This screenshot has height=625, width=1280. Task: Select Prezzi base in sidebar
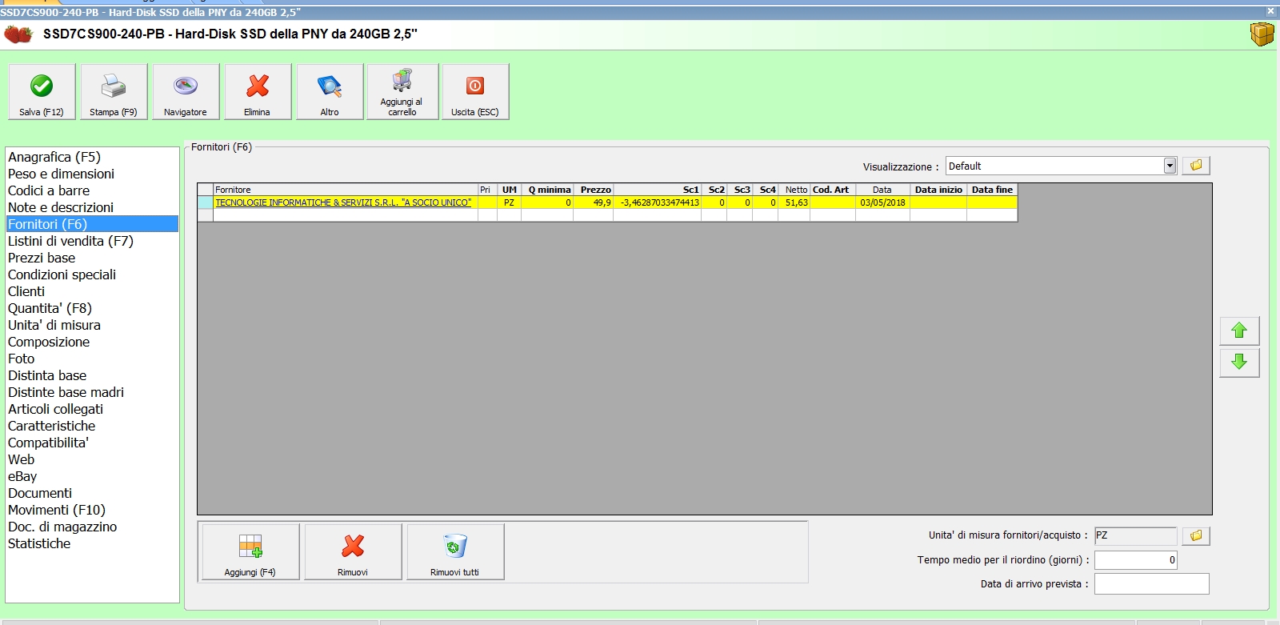point(92,258)
